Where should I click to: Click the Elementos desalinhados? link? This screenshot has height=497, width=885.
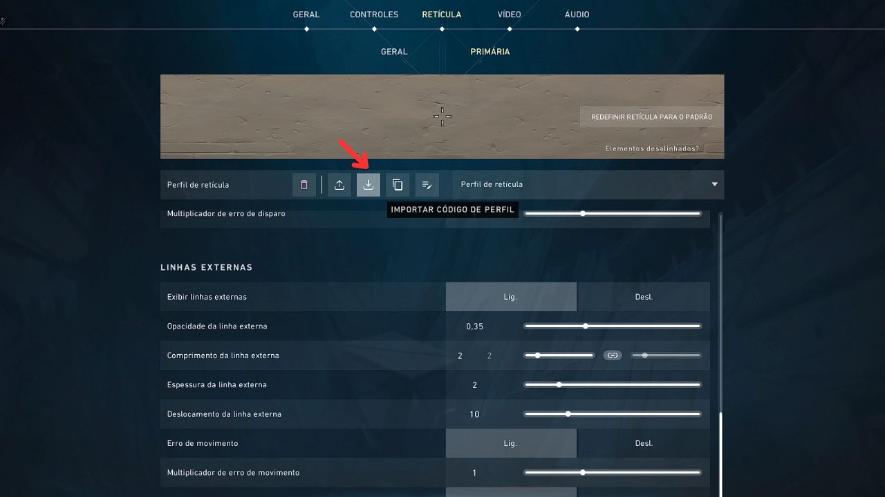pos(652,148)
